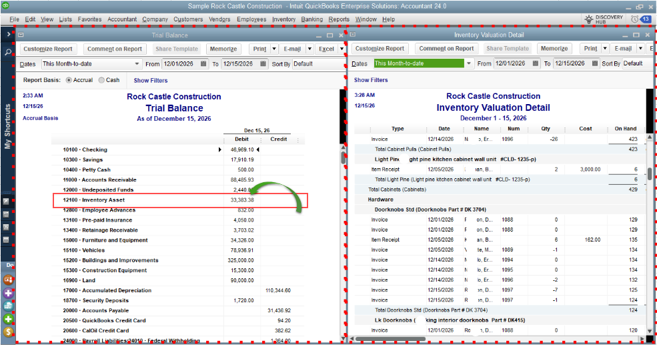Open the Accountant menu
The width and height of the screenshot is (657, 345).
[x=122, y=19]
